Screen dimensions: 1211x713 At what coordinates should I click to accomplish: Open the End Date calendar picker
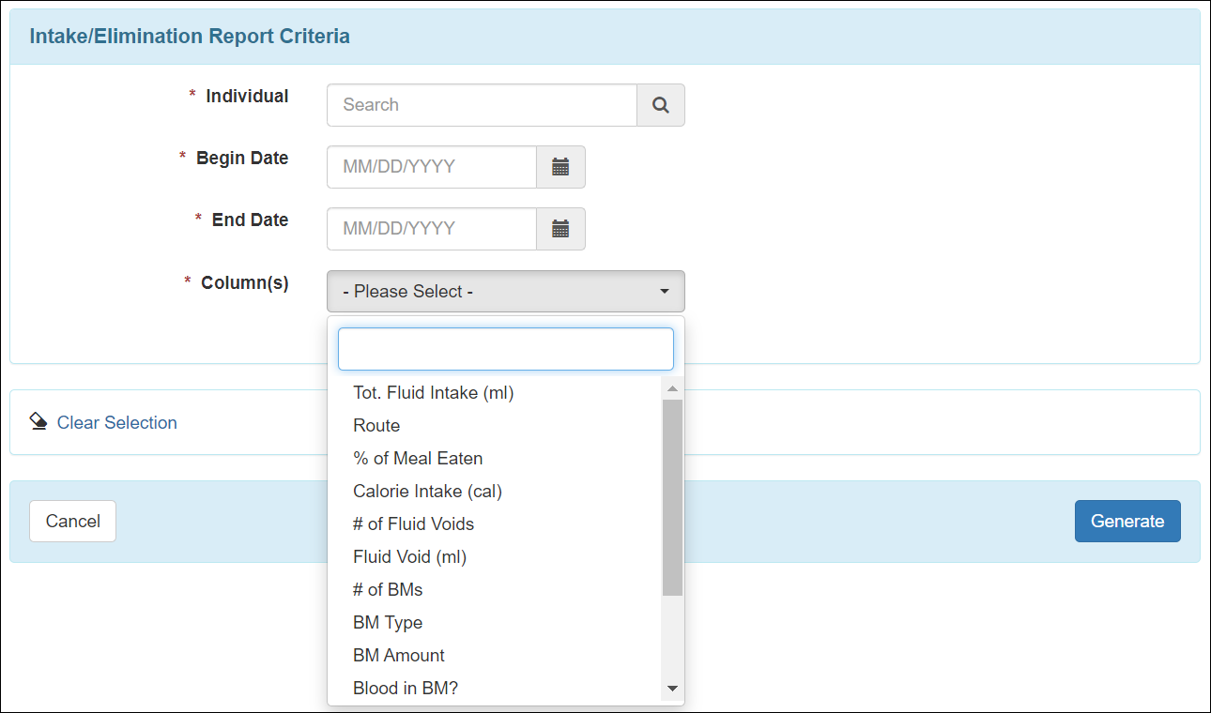[560, 229]
